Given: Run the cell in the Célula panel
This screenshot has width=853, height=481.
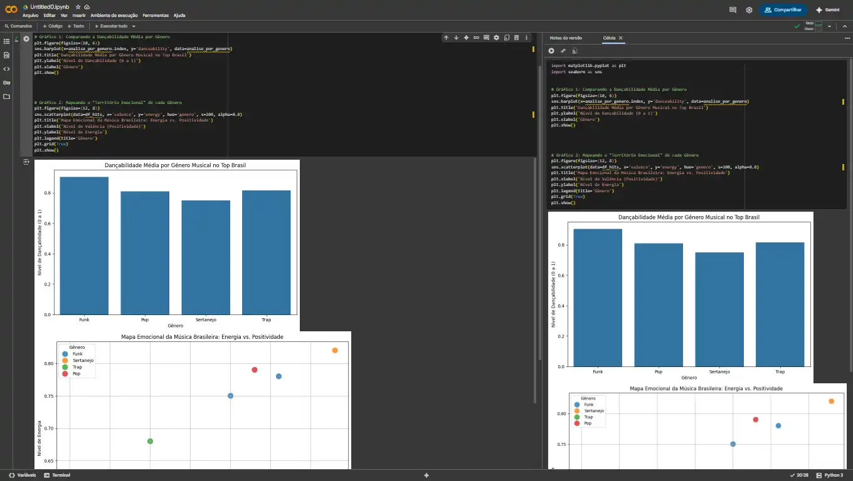Looking at the screenshot, I should 551,51.
